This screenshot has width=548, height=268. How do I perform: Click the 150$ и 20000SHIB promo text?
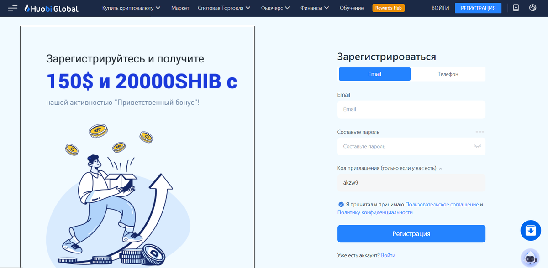(142, 81)
